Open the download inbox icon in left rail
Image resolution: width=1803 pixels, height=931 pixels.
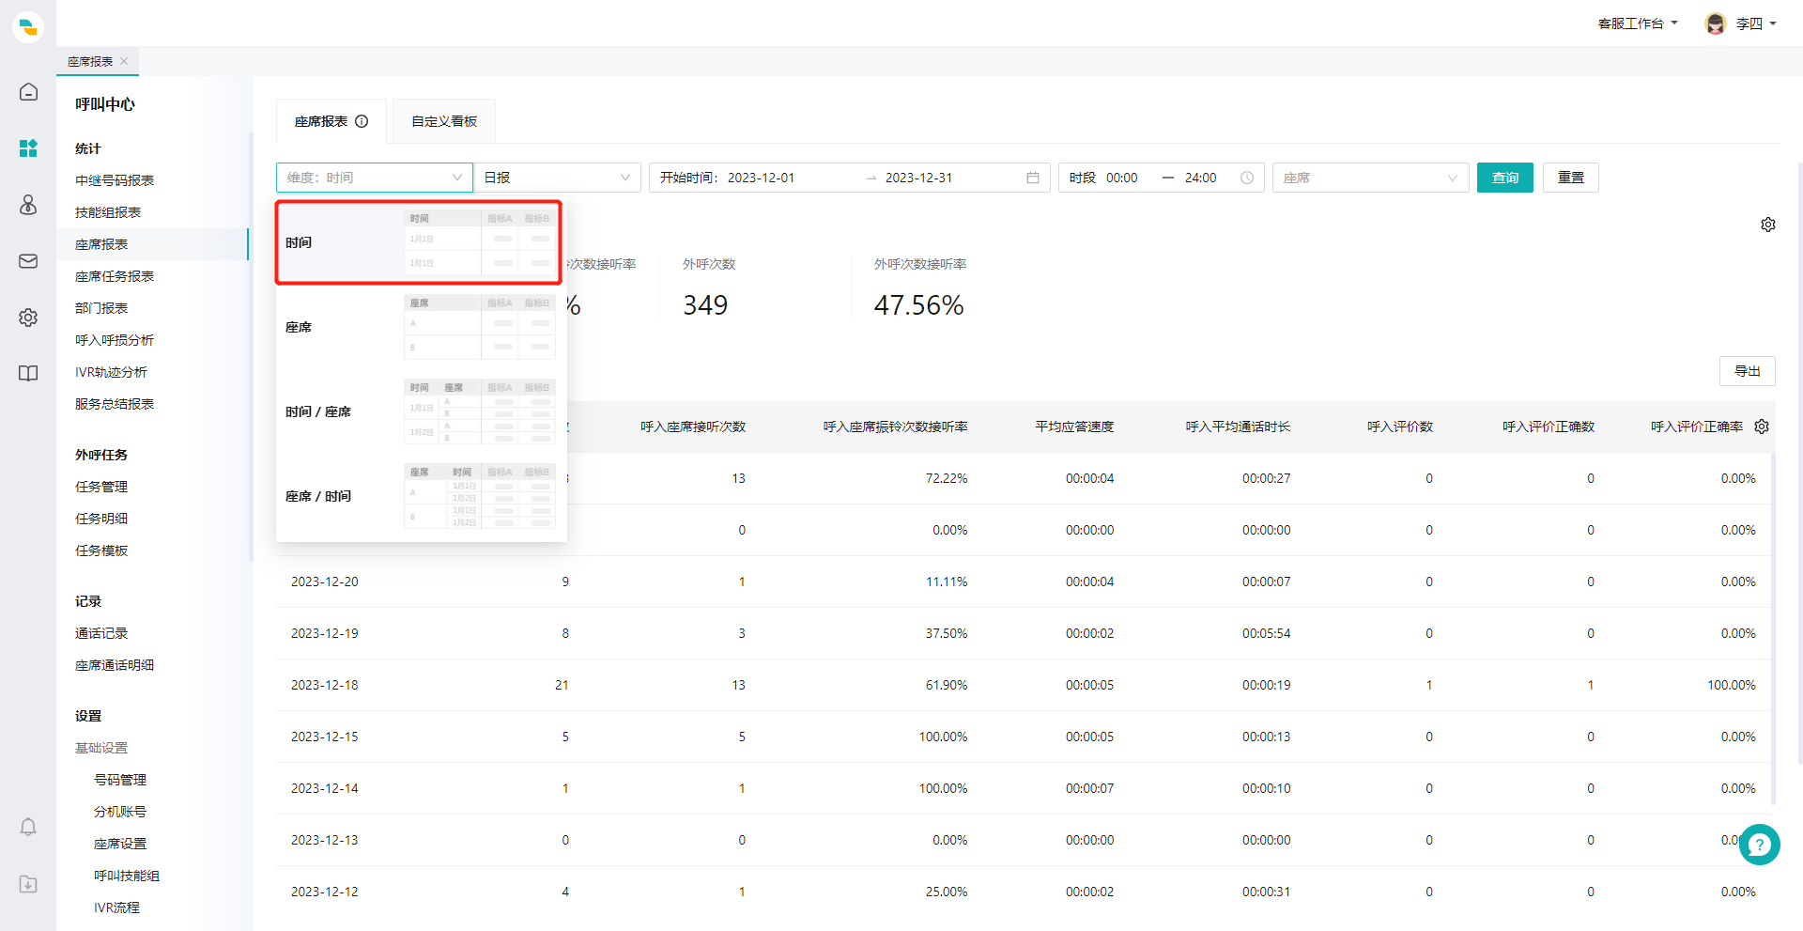click(x=28, y=883)
